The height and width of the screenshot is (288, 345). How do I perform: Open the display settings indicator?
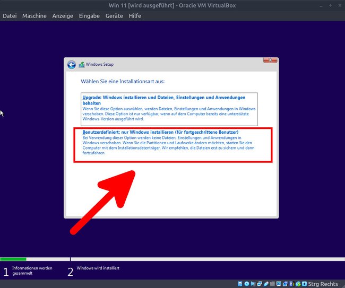click(279, 284)
